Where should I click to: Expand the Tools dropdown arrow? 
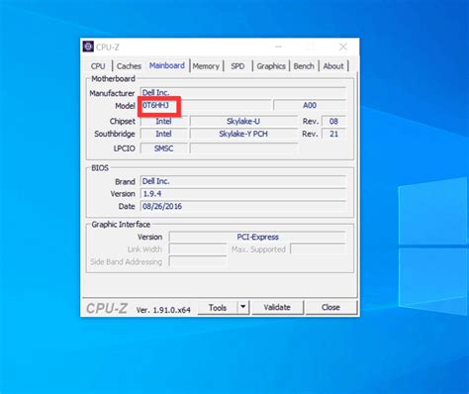pos(243,307)
